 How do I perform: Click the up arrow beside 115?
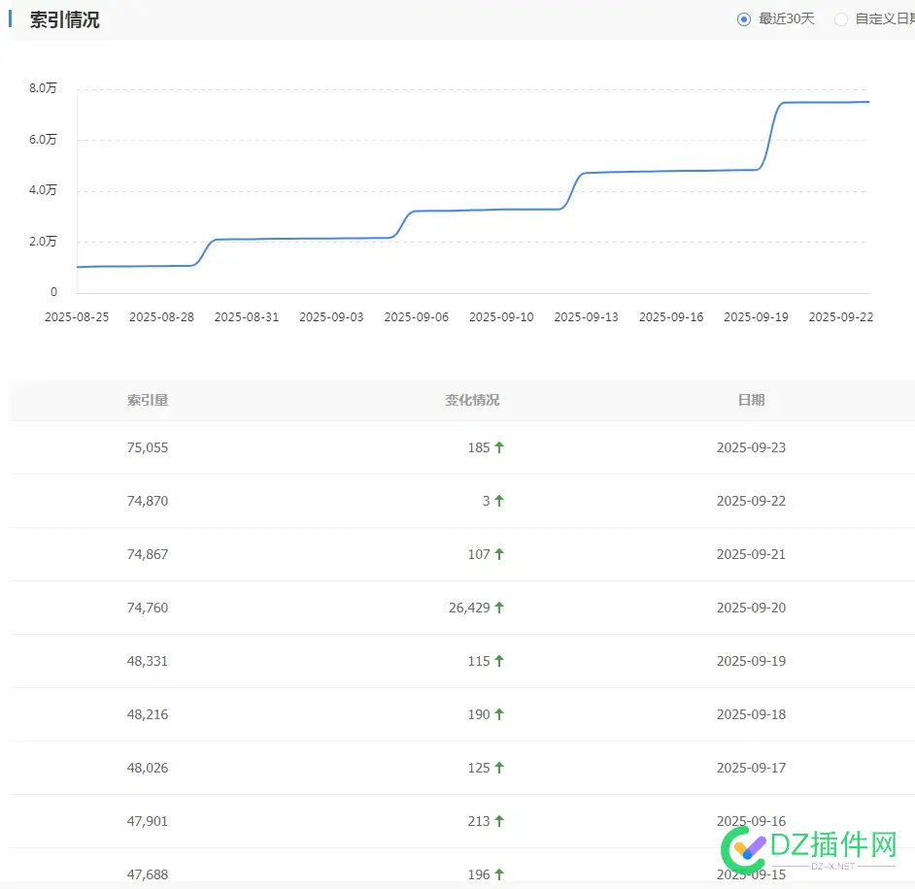499,661
